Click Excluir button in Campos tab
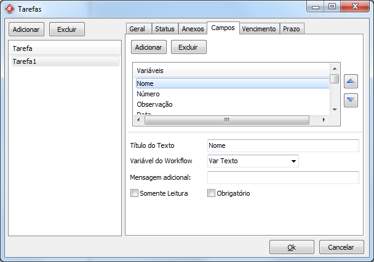 [x=188, y=47]
